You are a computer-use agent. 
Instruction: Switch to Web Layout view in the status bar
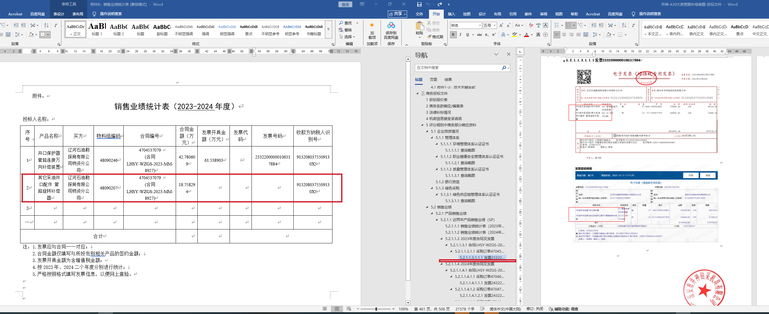click(349, 309)
